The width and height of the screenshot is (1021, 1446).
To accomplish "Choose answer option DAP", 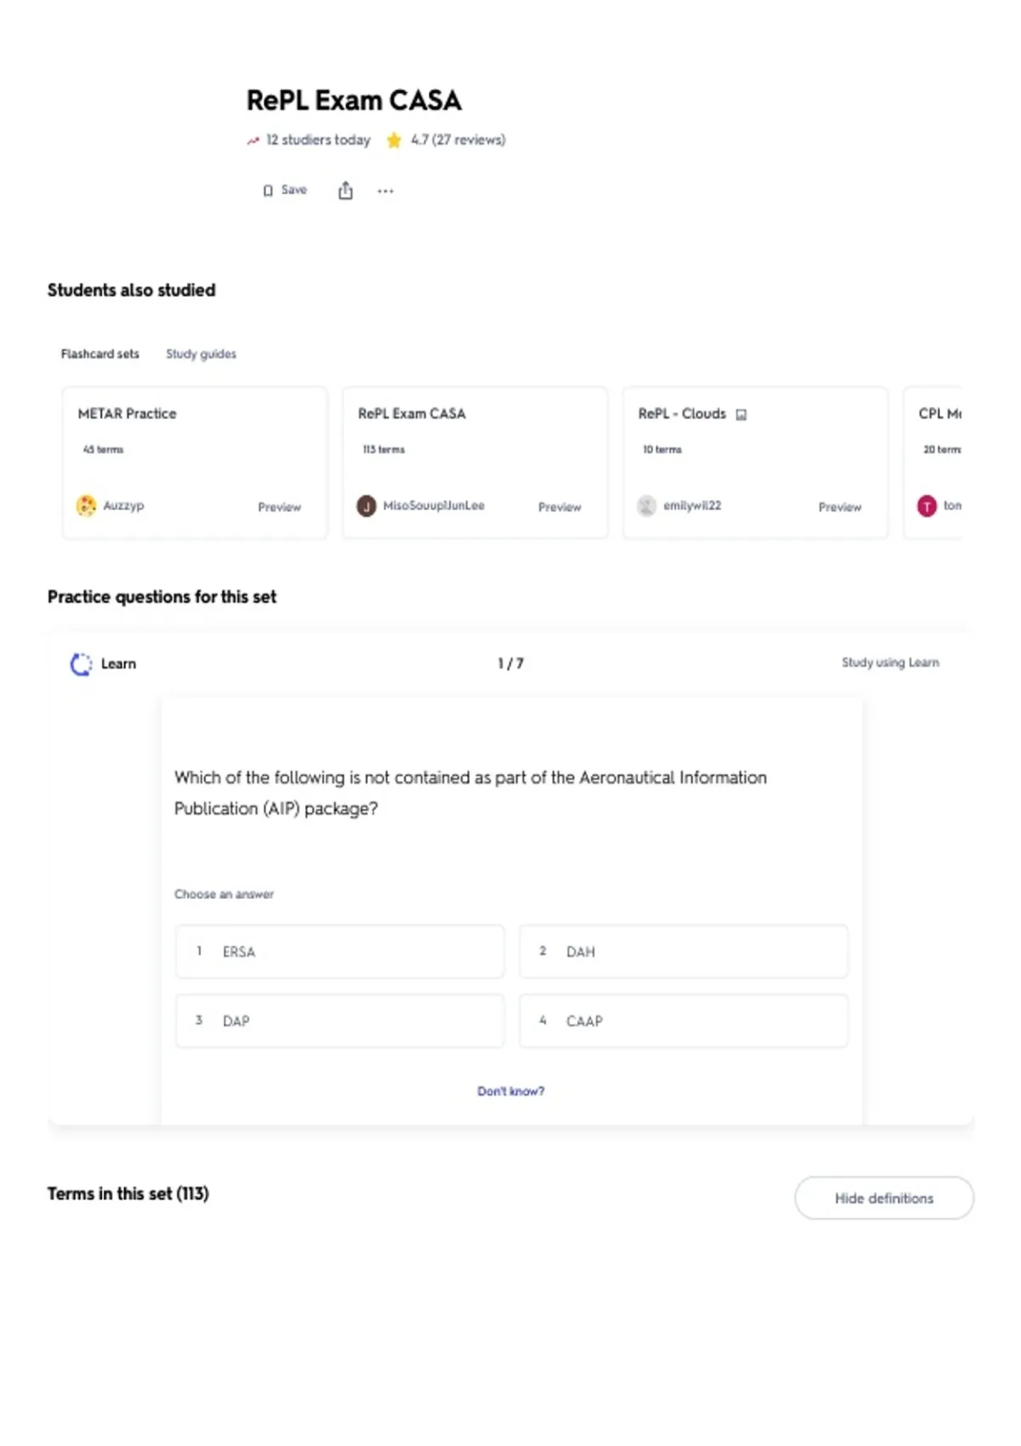I will 339,1020.
